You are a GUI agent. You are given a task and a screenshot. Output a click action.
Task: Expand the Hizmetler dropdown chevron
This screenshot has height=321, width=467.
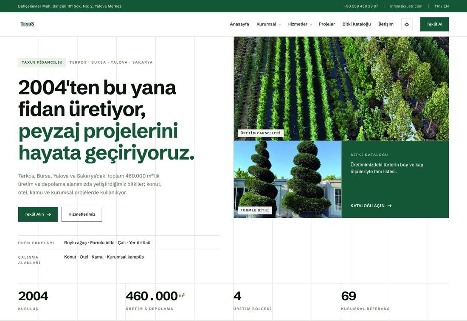pos(311,25)
